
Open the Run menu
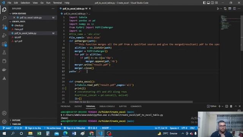(48, 3)
